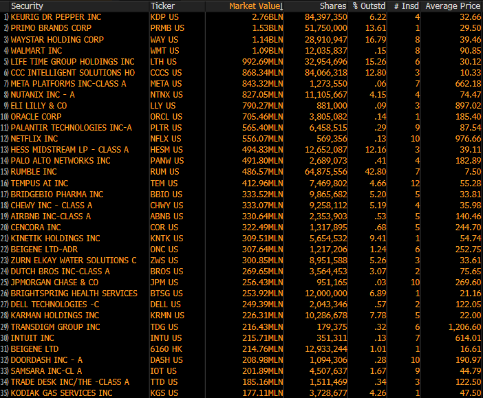Open WALMART INC security
The image size is (483, 398).
36,50
